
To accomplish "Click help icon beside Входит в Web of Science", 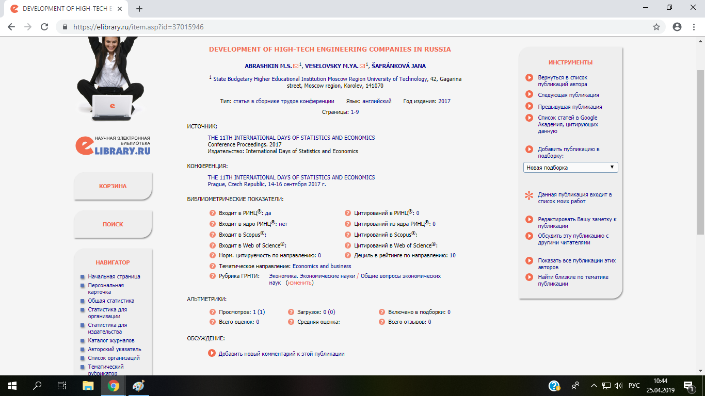I will tap(212, 245).
